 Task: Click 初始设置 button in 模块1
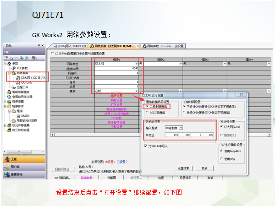pyautogui.click(x=116, y=100)
